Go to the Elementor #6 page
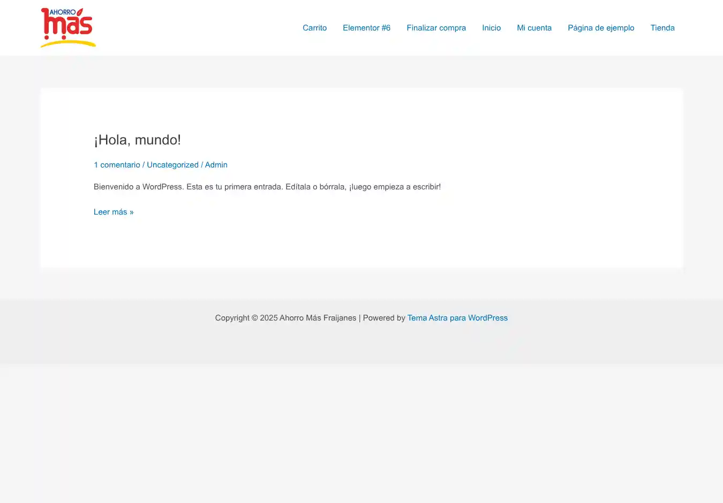723x503 pixels. [366, 28]
